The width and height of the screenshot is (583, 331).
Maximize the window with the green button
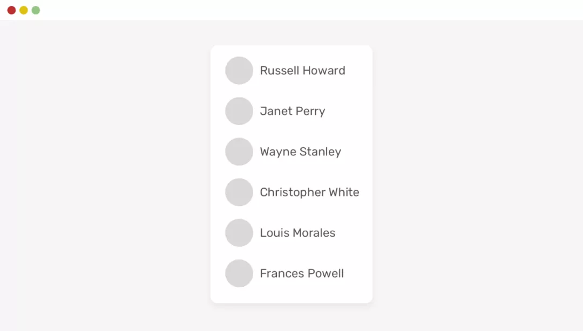click(36, 10)
